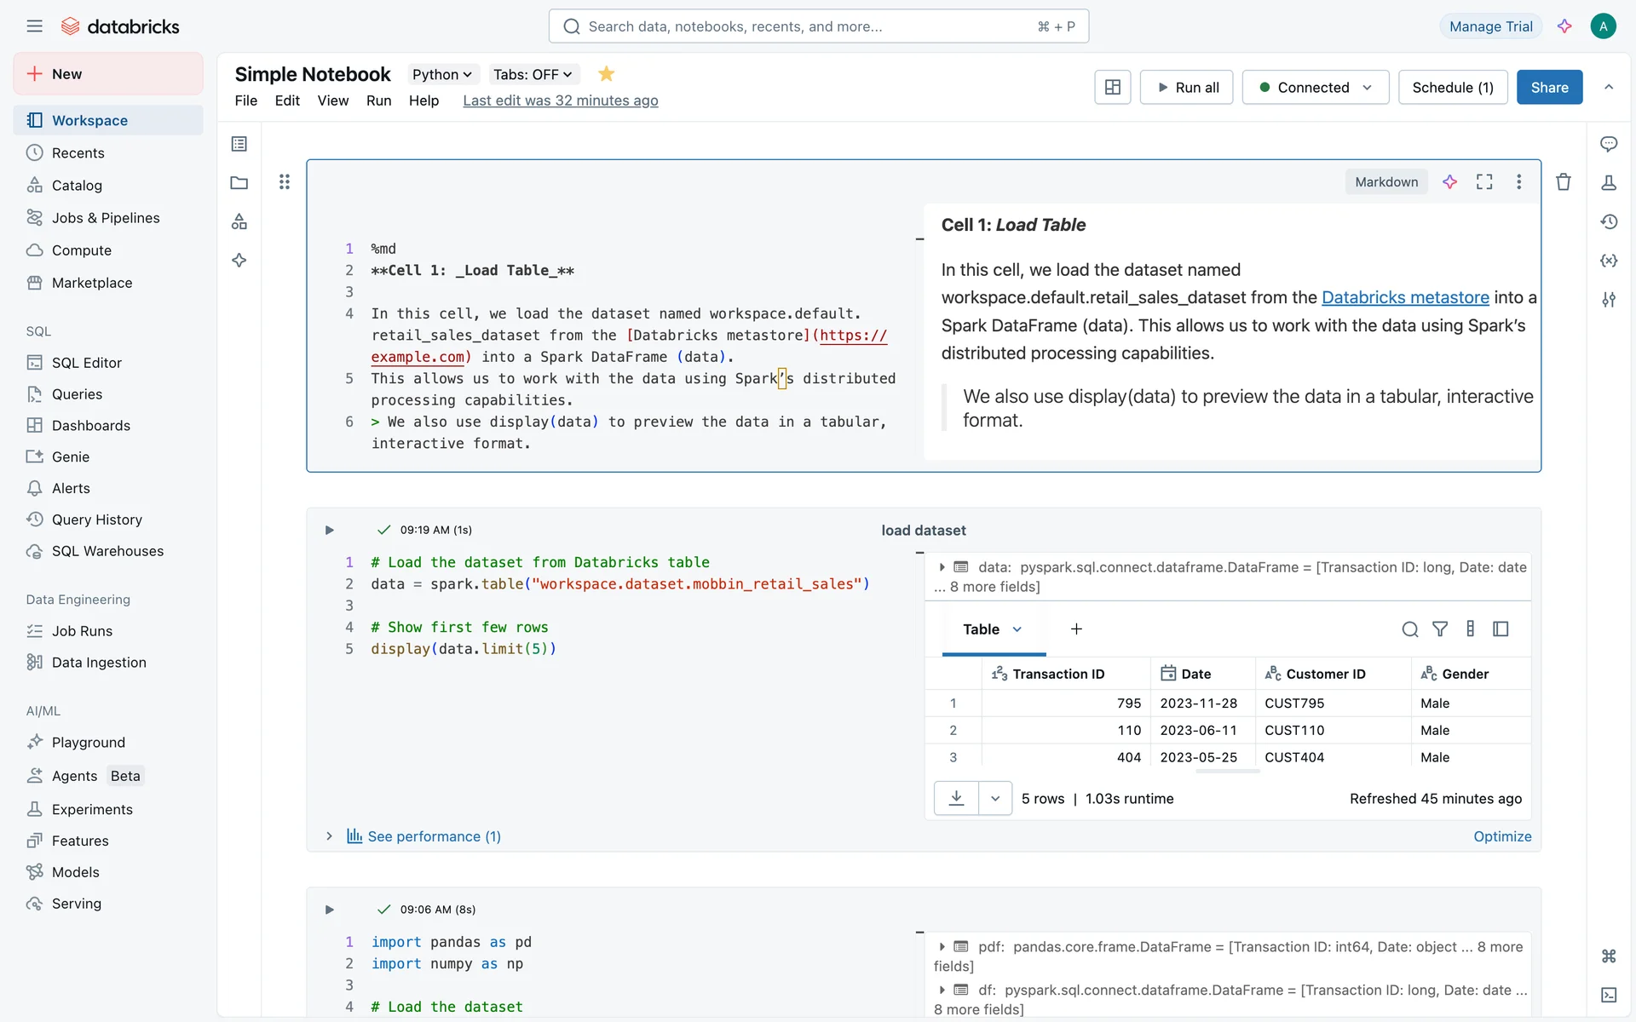Open the Connected compute dropdown
The width and height of the screenshot is (1636, 1022).
pyautogui.click(x=1315, y=88)
